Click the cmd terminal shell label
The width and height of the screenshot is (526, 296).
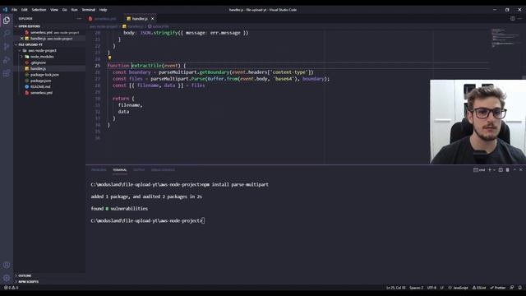[x=479, y=170]
